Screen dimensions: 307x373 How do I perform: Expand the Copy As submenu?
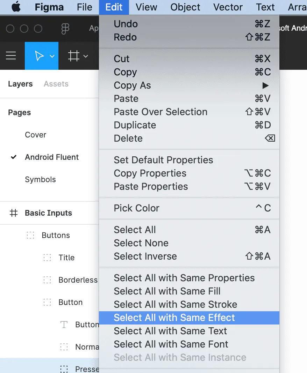pyautogui.click(x=189, y=85)
